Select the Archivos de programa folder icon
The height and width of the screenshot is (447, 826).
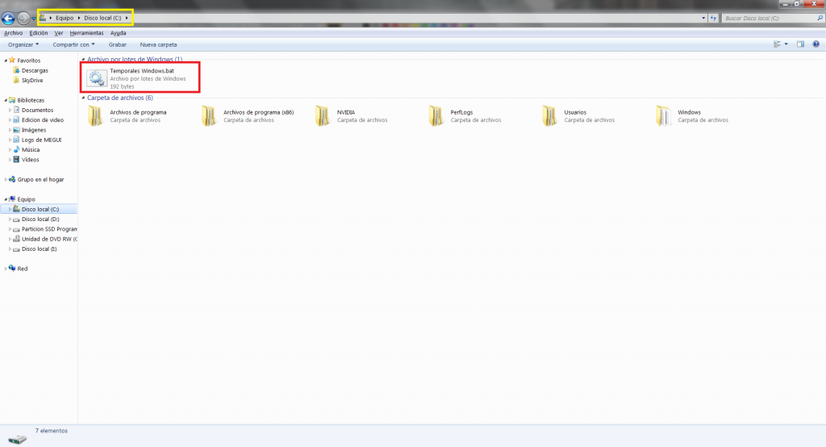click(x=95, y=116)
